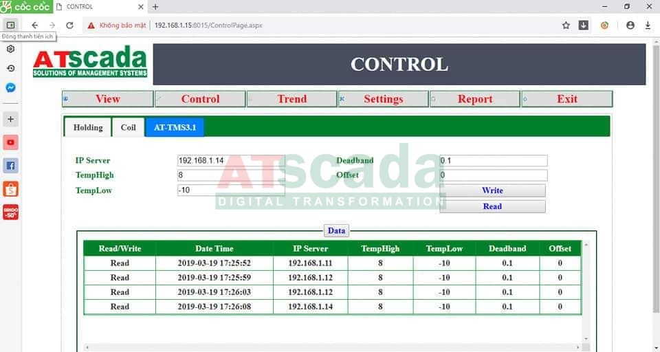Image resolution: width=660 pixels, height=352 pixels.
Task: Go to the Settings navigation item
Action: pos(383,99)
